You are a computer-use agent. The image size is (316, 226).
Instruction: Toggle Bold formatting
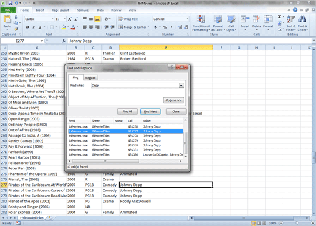tap(27, 27)
